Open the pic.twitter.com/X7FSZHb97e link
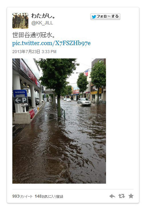 [51, 43]
